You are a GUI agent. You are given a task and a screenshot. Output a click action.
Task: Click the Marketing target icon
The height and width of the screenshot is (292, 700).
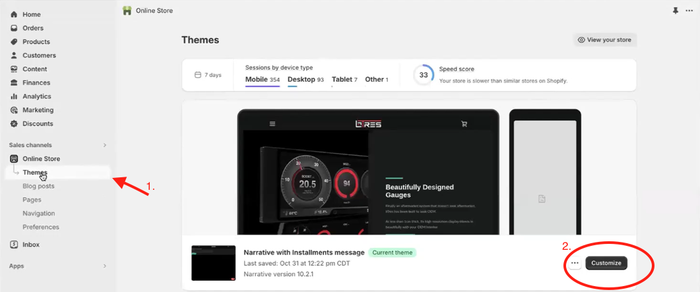coord(15,110)
